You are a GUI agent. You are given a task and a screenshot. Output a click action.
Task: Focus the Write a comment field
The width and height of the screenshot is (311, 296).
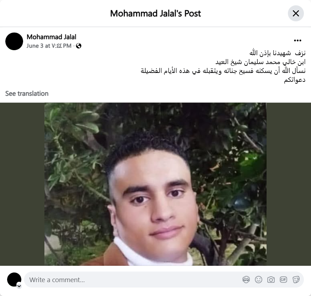tap(133, 280)
